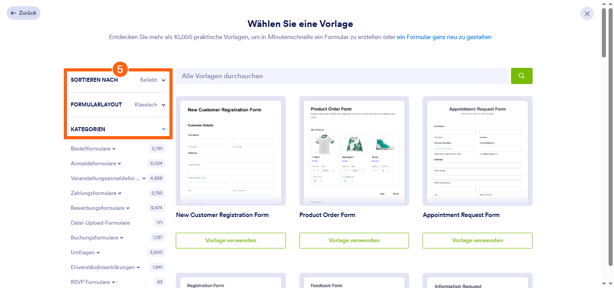Use the Product Order Form template
This screenshot has width=614, height=288.
(x=354, y=240)
